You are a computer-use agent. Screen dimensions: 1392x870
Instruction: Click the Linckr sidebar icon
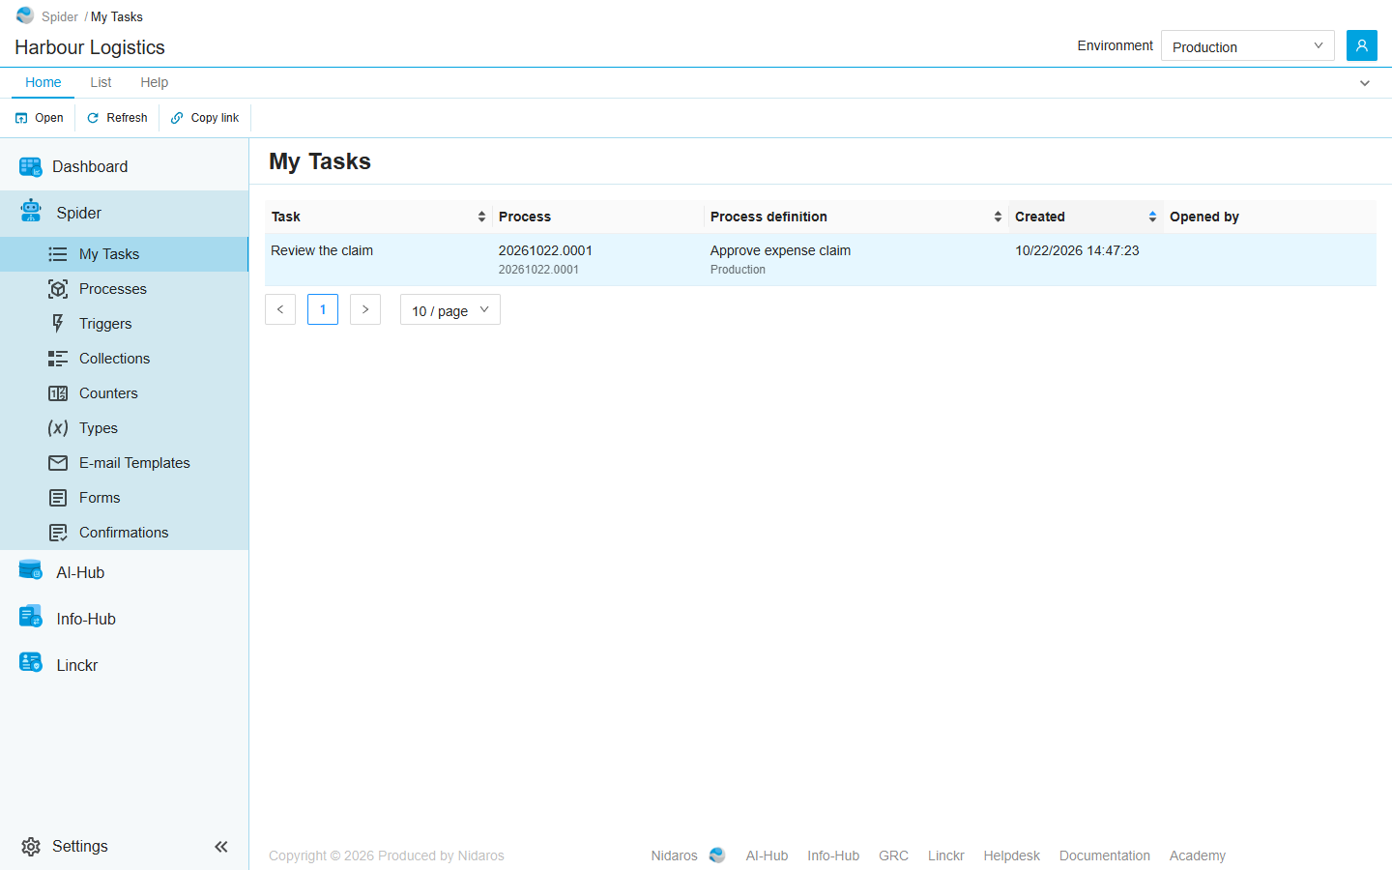31,663
